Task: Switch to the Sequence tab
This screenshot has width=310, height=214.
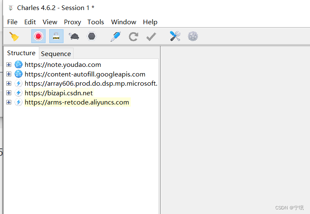Action: point(56,53)
